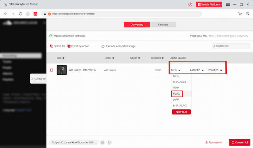This screenshot has height=148, width=253.
Task: Click the 'Witt Lowry - Into Your A...' title
Action: [x=83, y=70]
